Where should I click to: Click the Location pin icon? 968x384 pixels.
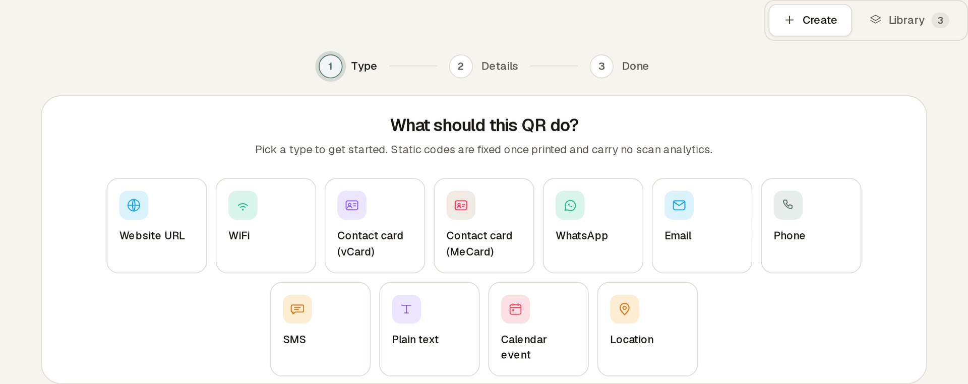pyautogui.click(x=624, y=309)
